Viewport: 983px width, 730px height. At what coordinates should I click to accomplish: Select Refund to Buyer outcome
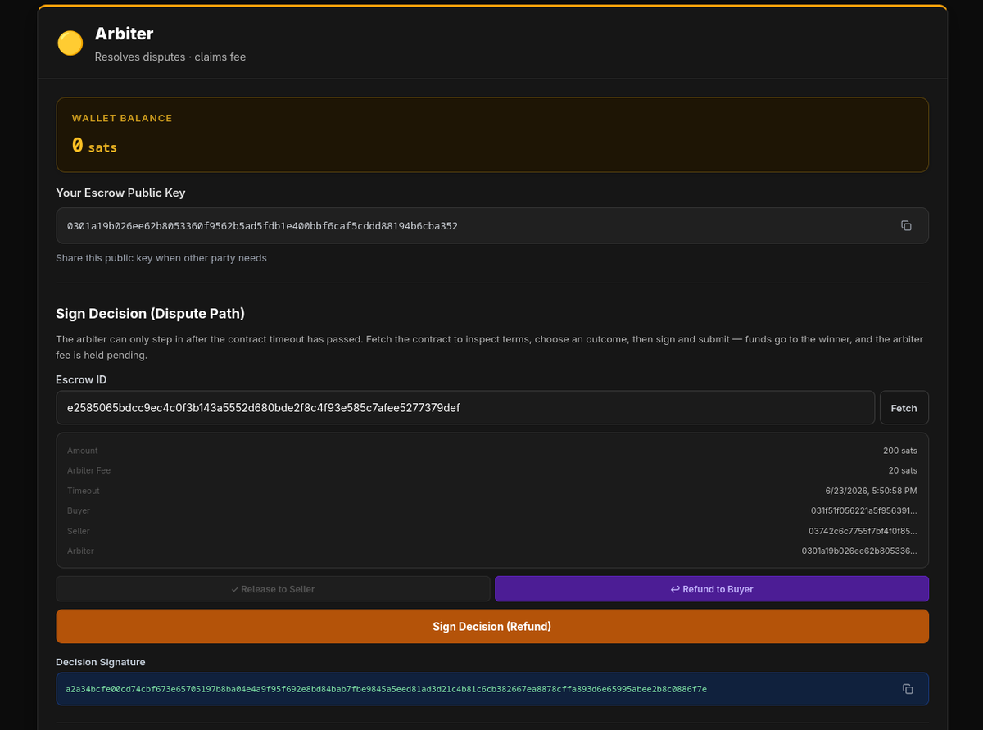tap(711, 589)
